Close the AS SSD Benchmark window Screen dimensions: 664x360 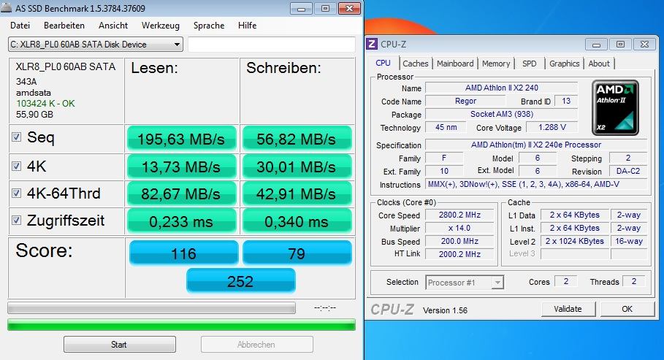pos(350,8)
